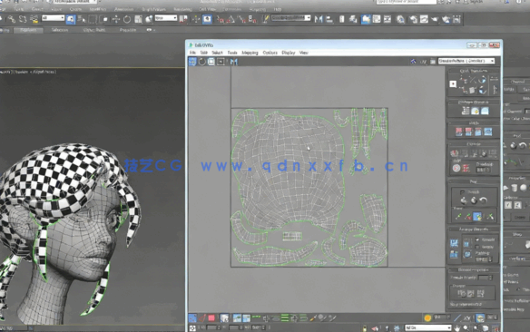Click the V coordinate input field
The height and width of the screenshot is (332, 530).
point(234,327)
